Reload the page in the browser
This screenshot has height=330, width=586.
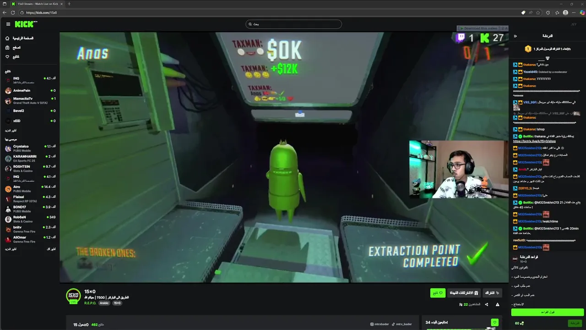pyautogui.click(x=13, y=13)
